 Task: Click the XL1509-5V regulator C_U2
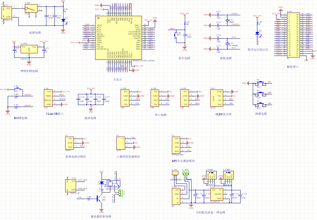(216, 194)
